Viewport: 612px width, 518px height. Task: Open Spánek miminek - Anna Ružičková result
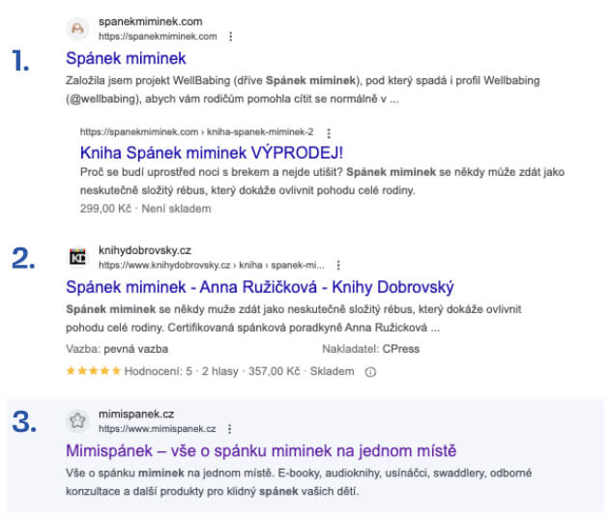259,287
